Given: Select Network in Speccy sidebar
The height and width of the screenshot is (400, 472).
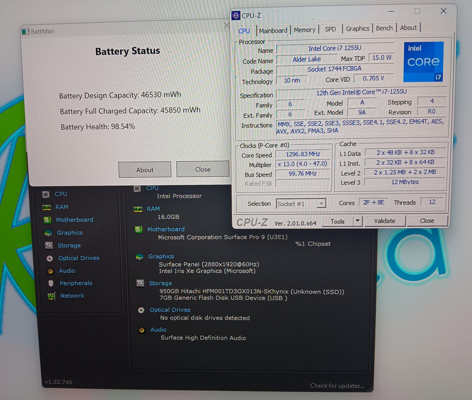Looking at the screenshot, I should click(72, 295).
